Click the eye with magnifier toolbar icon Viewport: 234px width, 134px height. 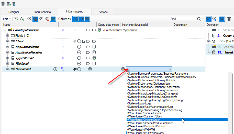(x=29, y=19)
